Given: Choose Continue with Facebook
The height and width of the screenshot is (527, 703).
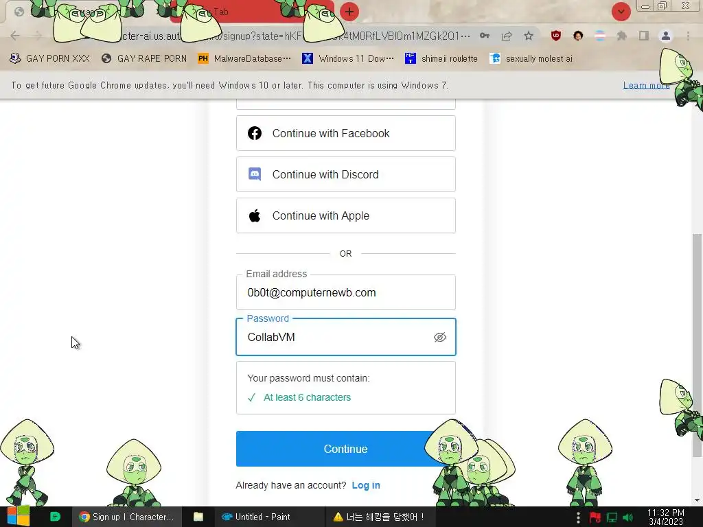Looking at the screenshot, I should (346, 133).
